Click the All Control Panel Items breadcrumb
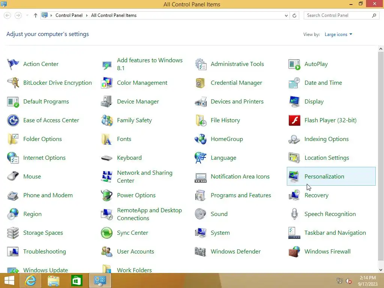This screenshot has width=384, height=288. pyautogui.click(x=114, y=15)
